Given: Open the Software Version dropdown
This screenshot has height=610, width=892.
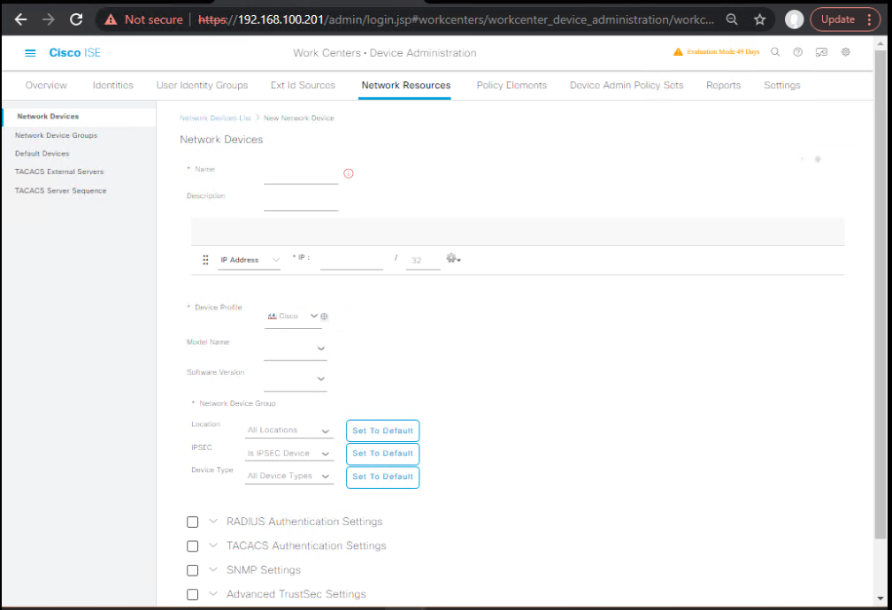Looking at the screenshot, I should (296, 379).
